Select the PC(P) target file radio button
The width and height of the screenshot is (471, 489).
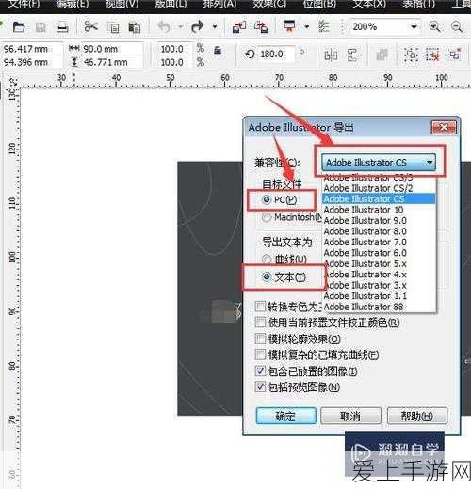coord(267,199)
